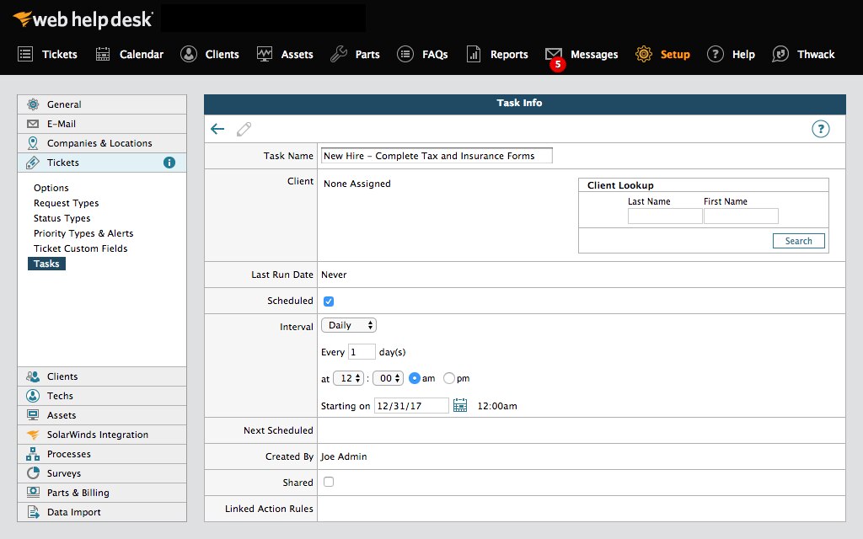Switch to the Setup menu

(662, 54)
